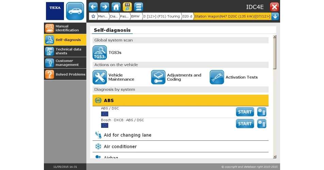Click the scrollbar up arrow

point(275,37)
